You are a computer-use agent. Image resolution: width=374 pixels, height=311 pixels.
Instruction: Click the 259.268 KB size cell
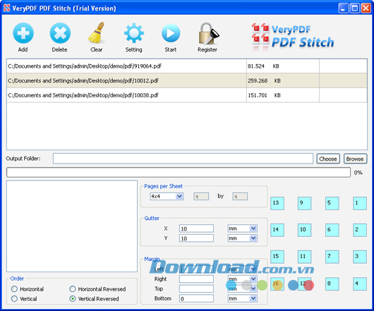click(x=283, y=80)
